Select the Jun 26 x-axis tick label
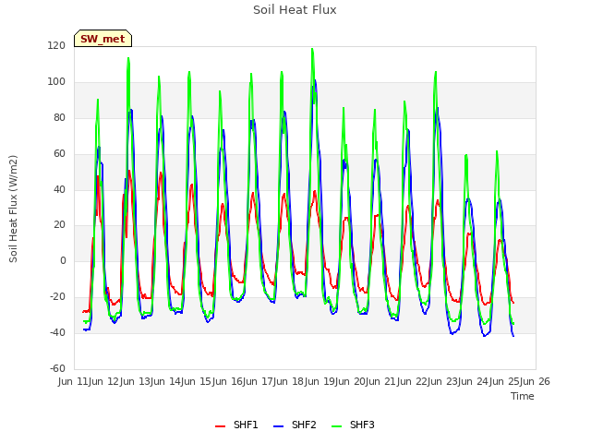 (x=536, y=381)
